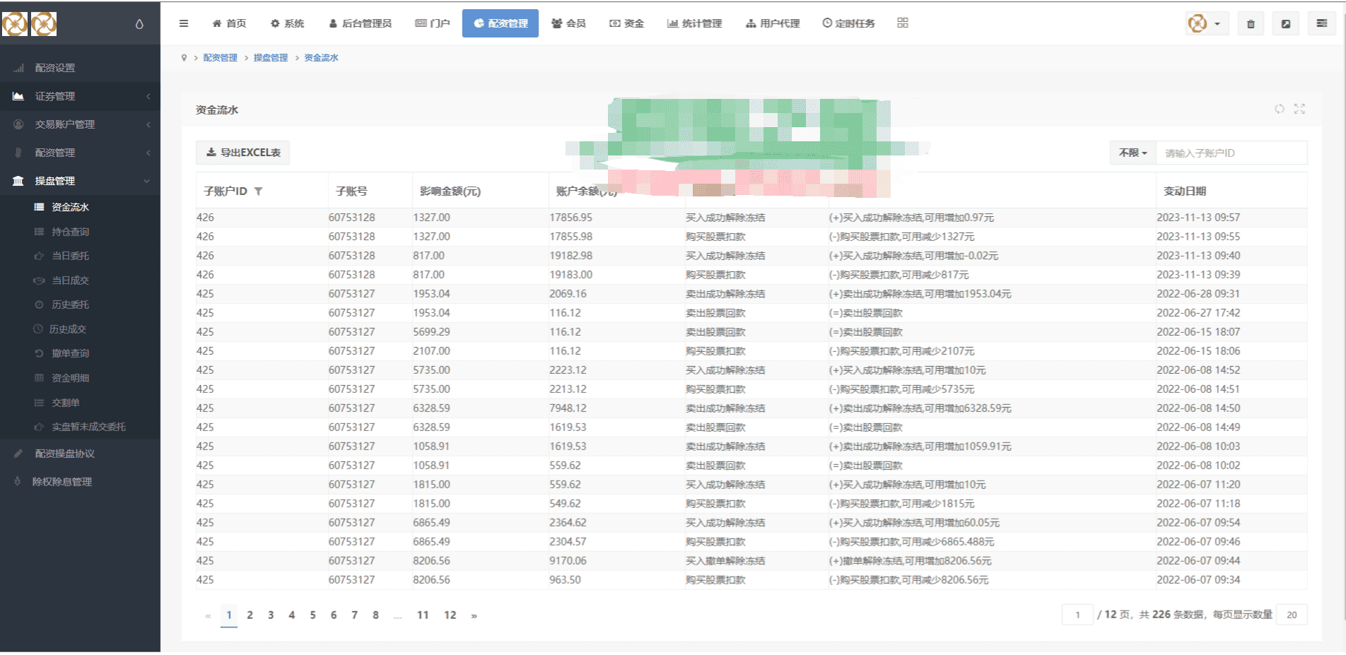Open the user avatar dropdown
This screenshot has height=655, width=1346.
[x=1207, y=24]
